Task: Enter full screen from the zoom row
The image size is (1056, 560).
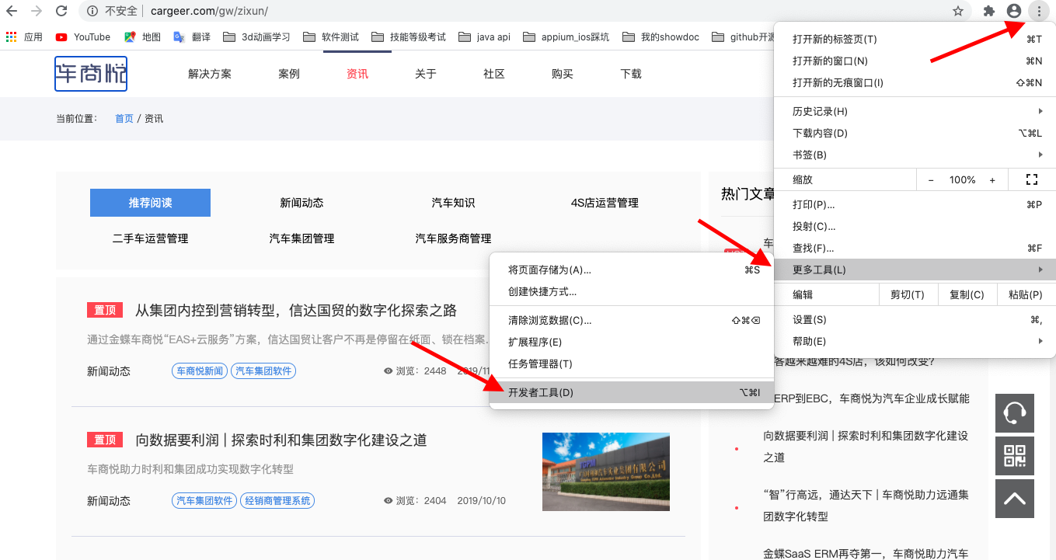Action: click(x=1032, y=179)
